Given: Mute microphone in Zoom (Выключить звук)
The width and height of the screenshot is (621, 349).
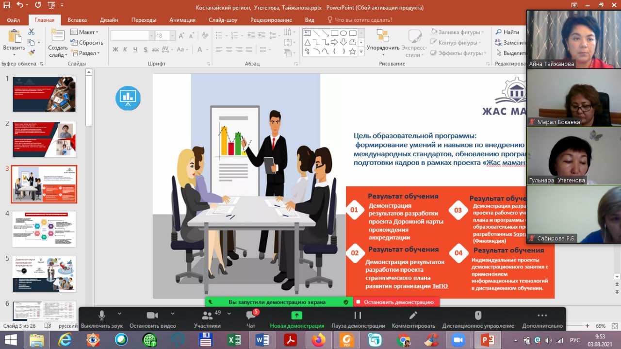Looking at the screenshot, I should [102, 319].
